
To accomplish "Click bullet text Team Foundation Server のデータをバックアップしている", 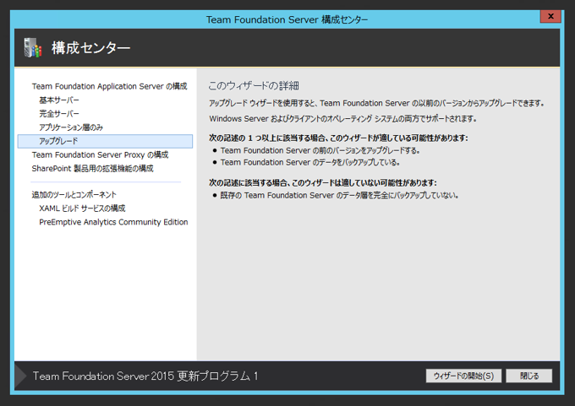I will point(309,162).
